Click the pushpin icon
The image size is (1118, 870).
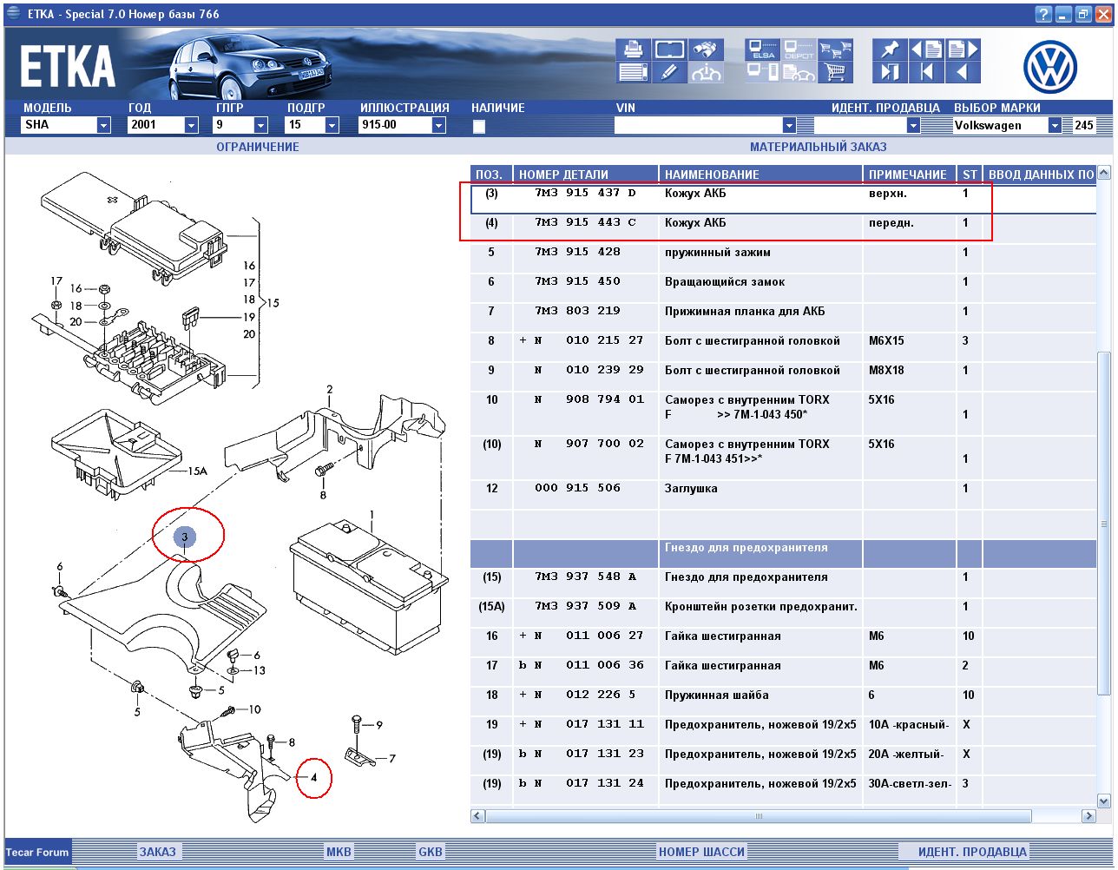(x=890, y=49)
